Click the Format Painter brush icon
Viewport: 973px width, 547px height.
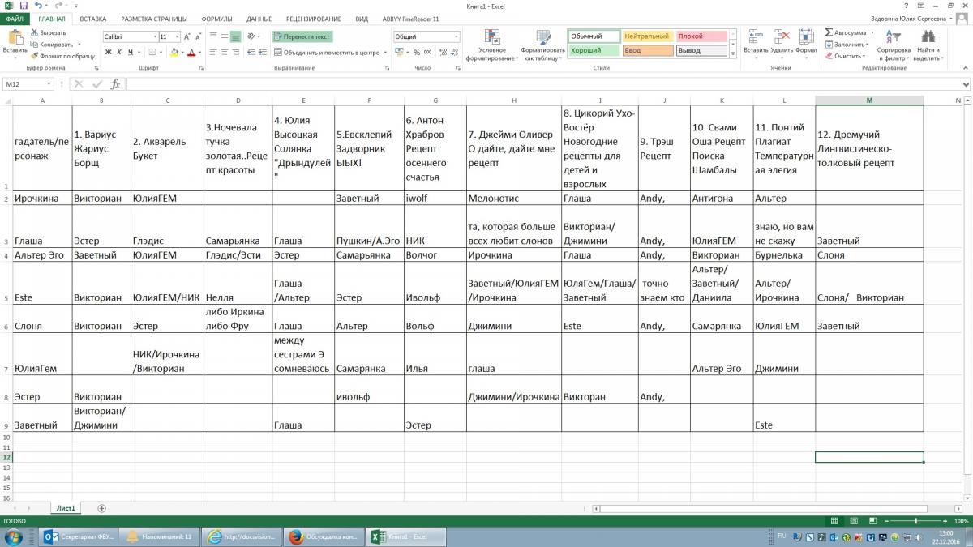tap(35, 56)
